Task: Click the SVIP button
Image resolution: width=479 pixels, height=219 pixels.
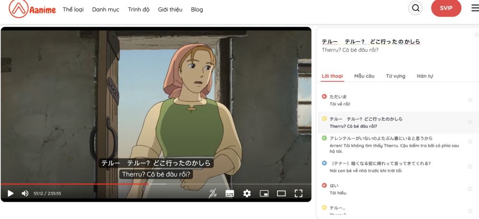Action: click(446, 8)
